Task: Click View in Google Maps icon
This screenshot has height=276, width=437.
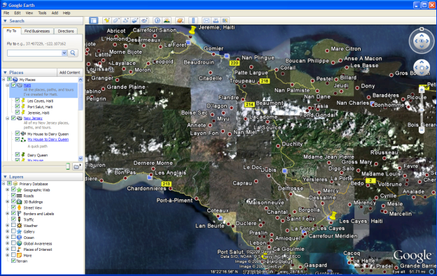Action: pos(225,20)
